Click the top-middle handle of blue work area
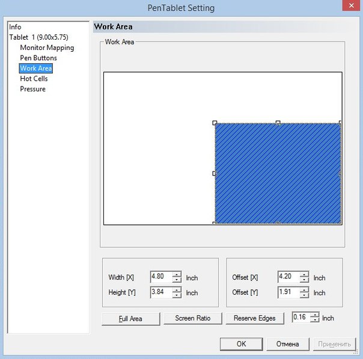The height and width of the screenshot is (359, 363). [x=278, y=123]
